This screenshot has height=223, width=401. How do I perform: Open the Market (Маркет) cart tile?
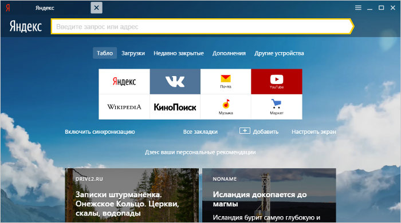click(x=277, y=107)
